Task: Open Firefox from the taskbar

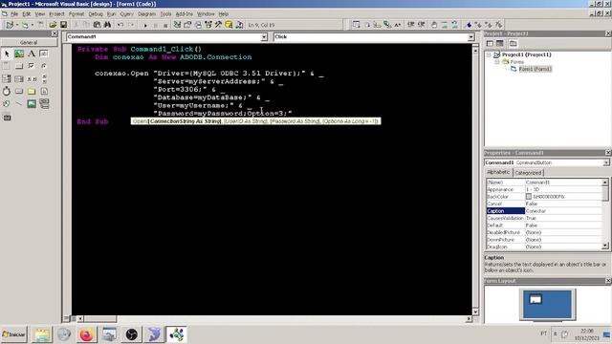Action: coord(87,334)
